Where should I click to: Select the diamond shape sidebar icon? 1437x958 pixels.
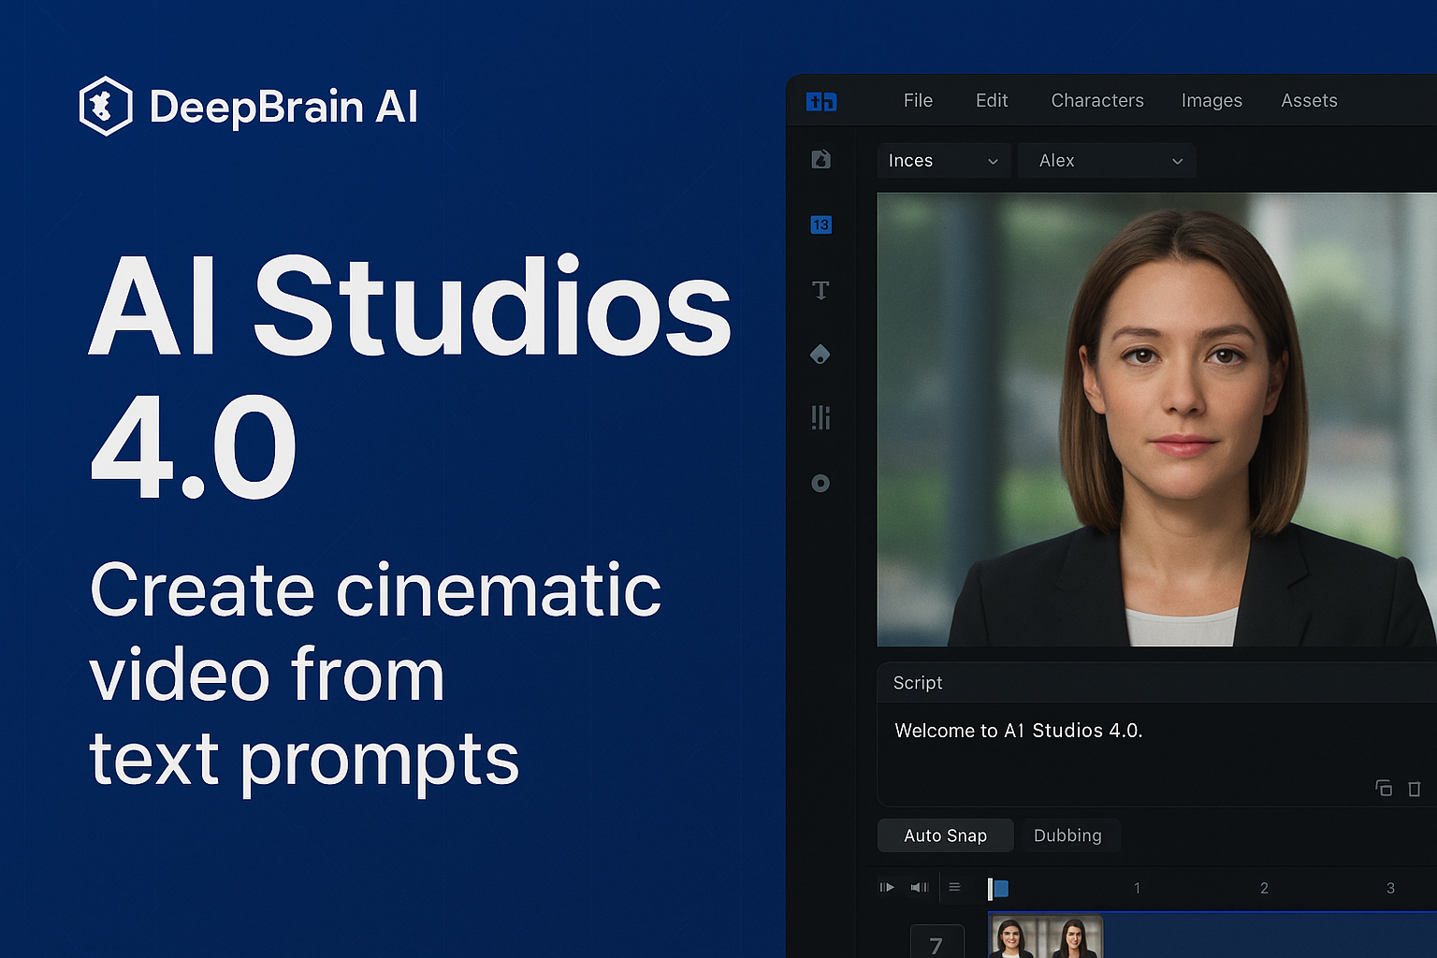tap(820, 355)
